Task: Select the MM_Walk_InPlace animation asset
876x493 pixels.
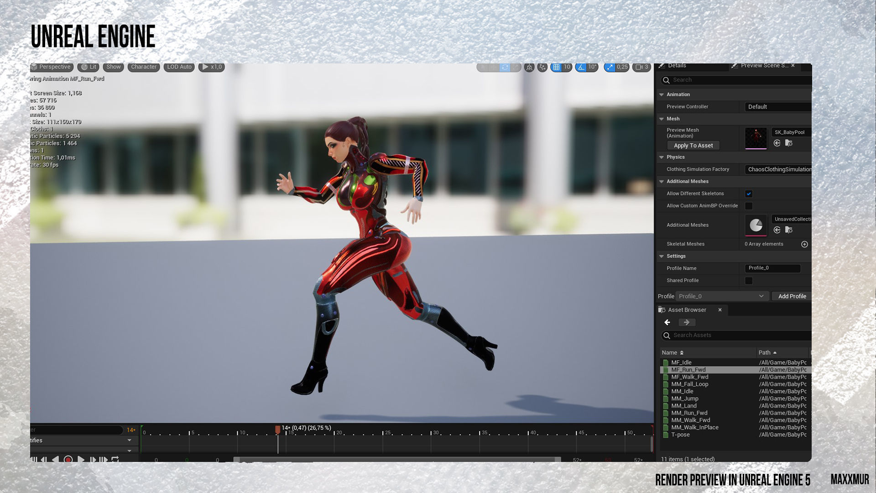Action: tap(694, 428)
